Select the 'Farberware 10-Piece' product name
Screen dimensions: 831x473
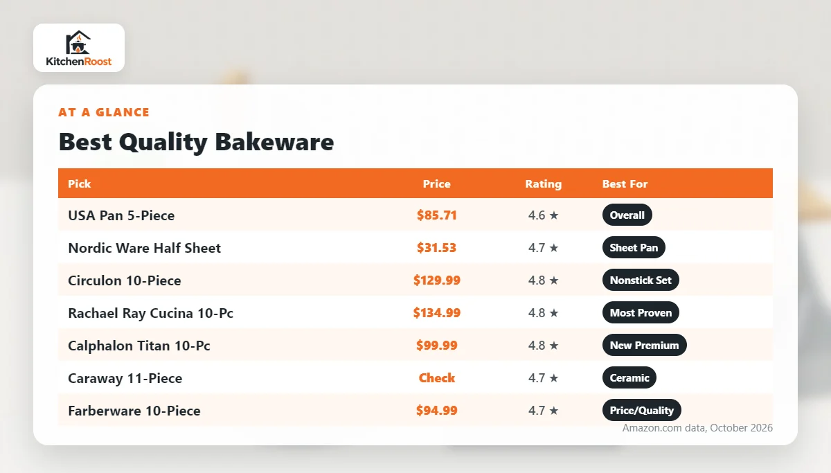pyautogui.click(x=134, y=411)
